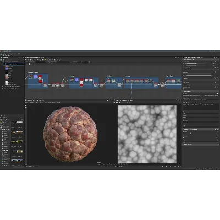Screen dimensions: 220x220
Task: Click the rendered sphere in the 3D view
Action: tap(70, 134)
